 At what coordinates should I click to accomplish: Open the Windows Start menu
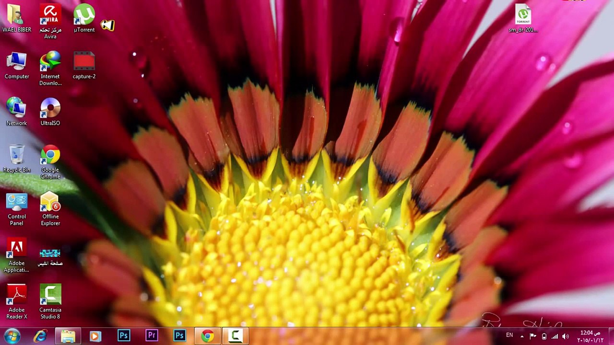[12, 336]
